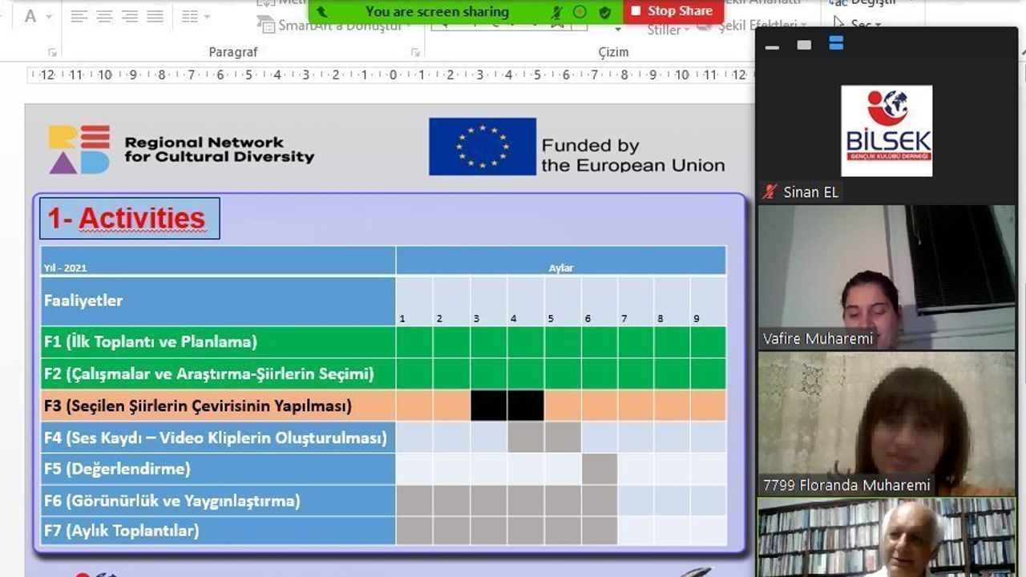Screen dimensions: 1026x577
Task: Open the Paragraf dialog launcher
Action: tap(415, 52)
